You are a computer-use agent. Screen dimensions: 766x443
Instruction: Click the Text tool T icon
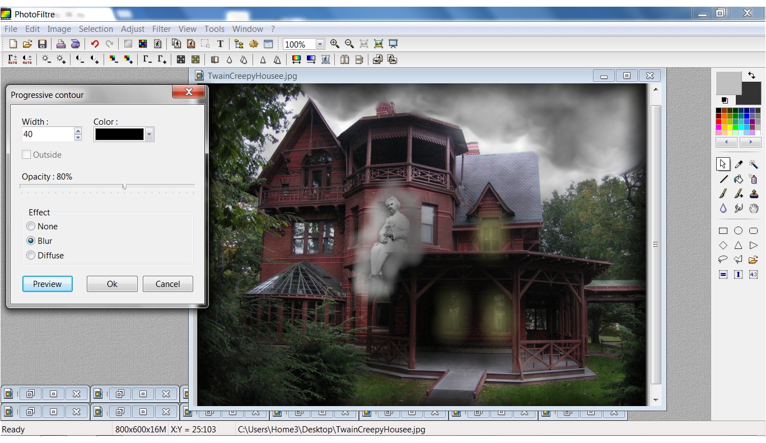click(x=220, y=44)
